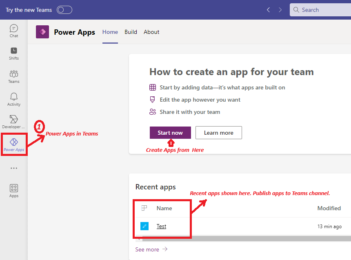The width and height of the screenshot is (351, 260).
Task: Open the Developer Portal app
Action: [x=13, y=122]
